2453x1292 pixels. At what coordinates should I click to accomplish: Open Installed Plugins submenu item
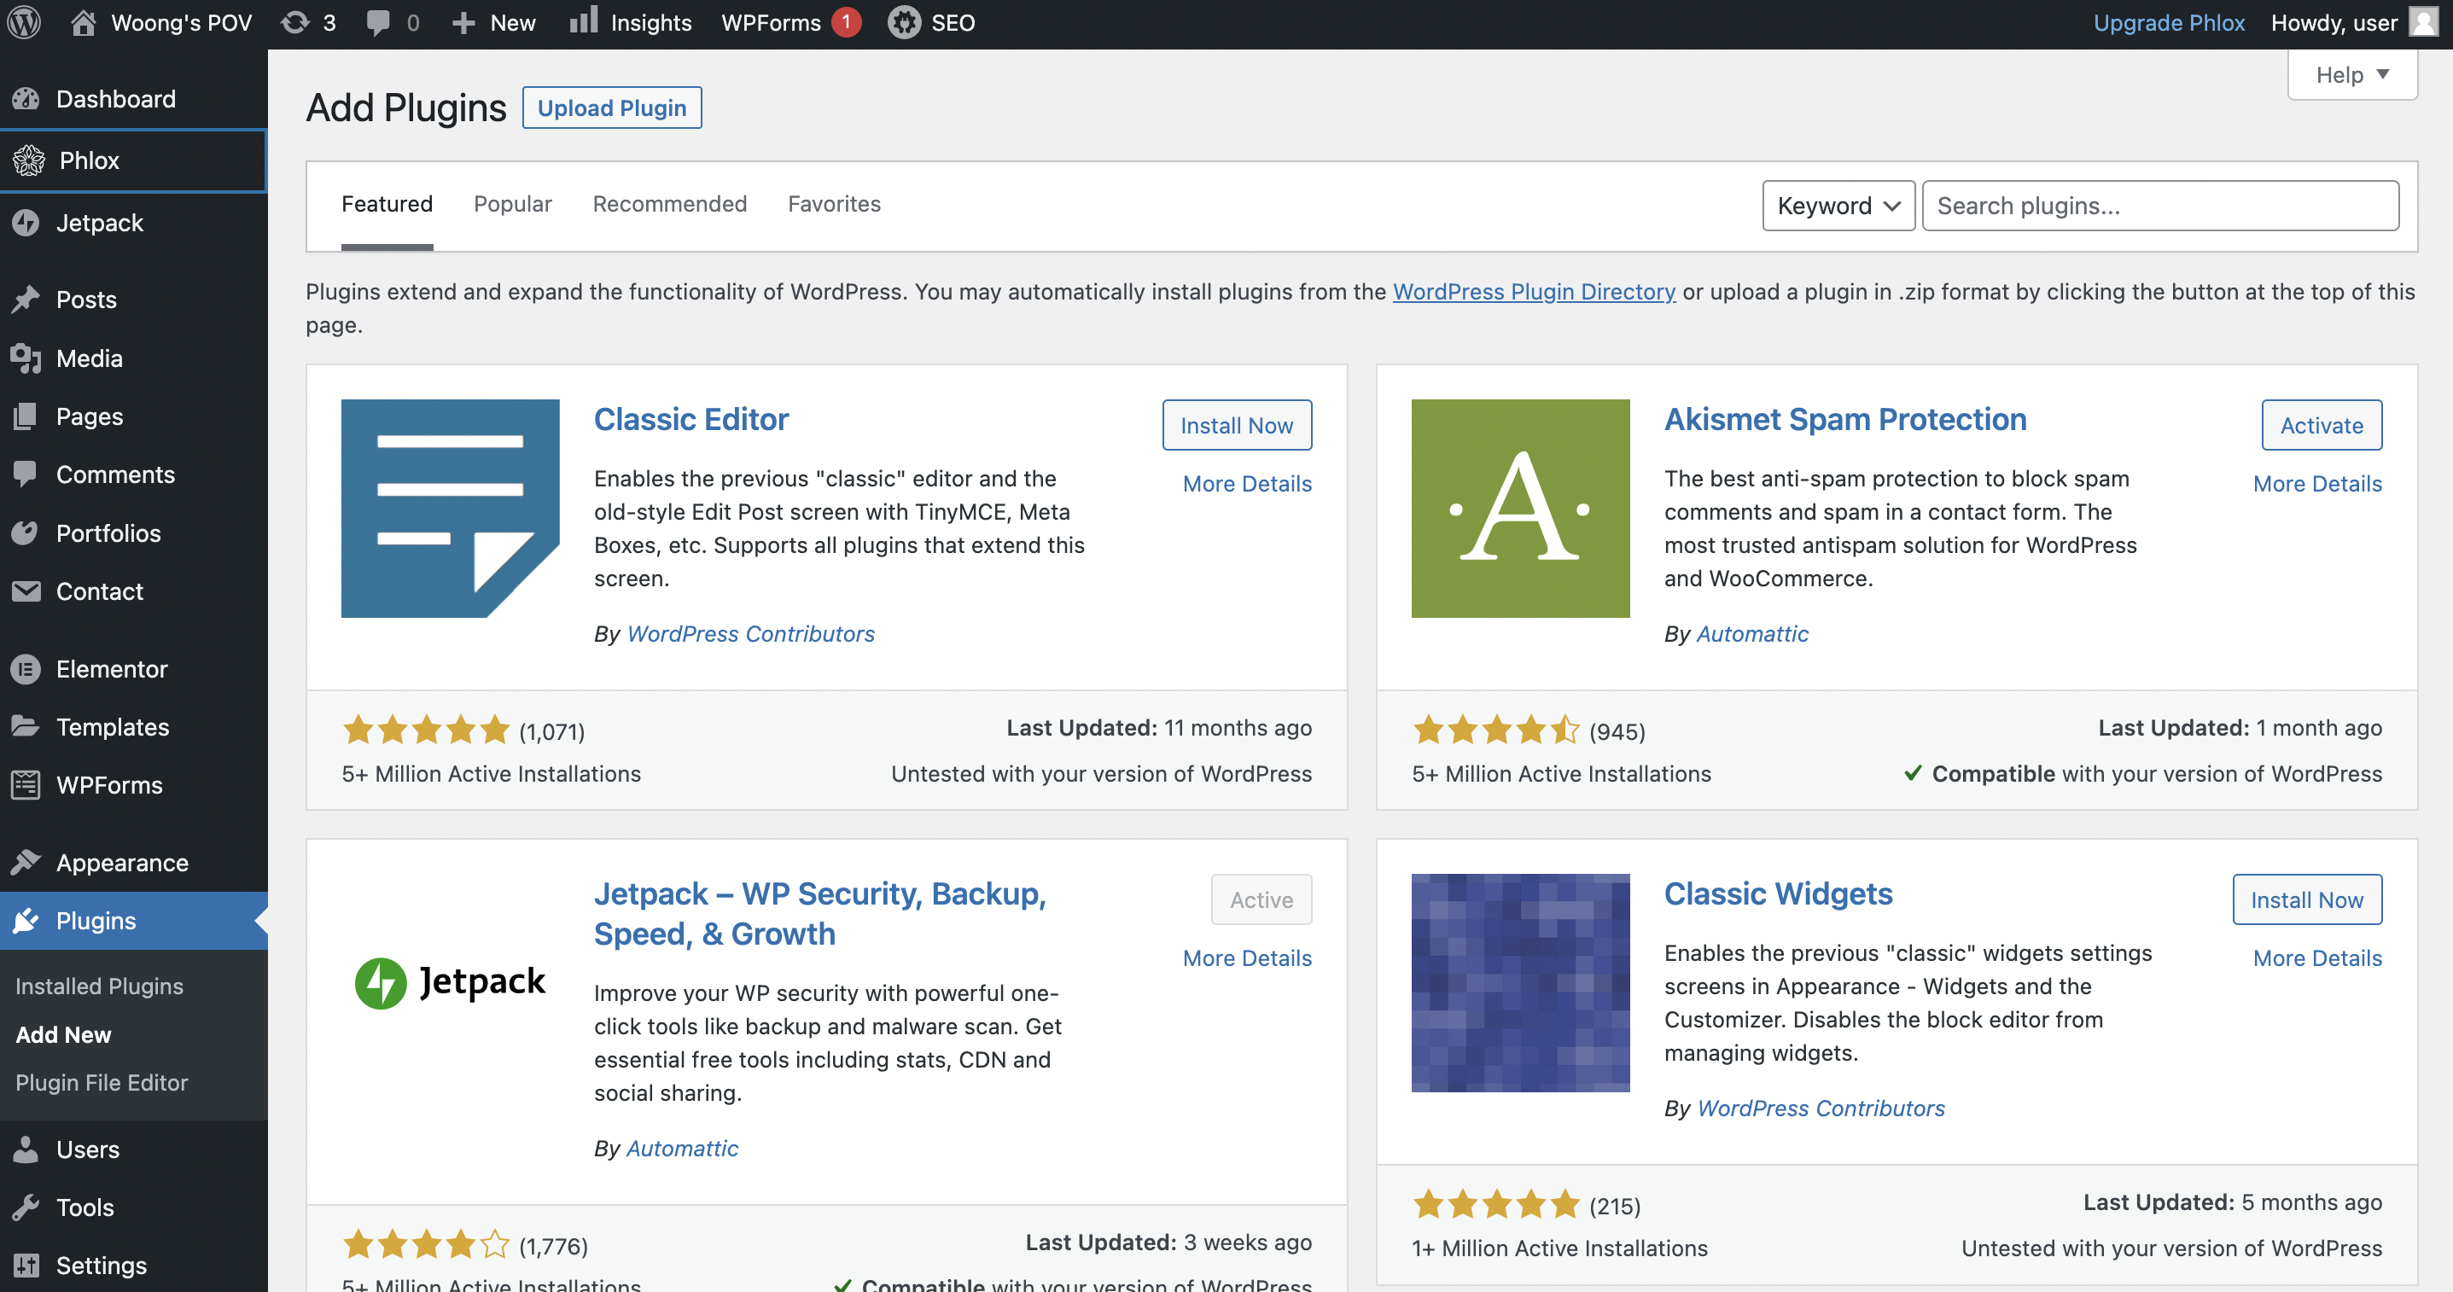click(99, 986)
